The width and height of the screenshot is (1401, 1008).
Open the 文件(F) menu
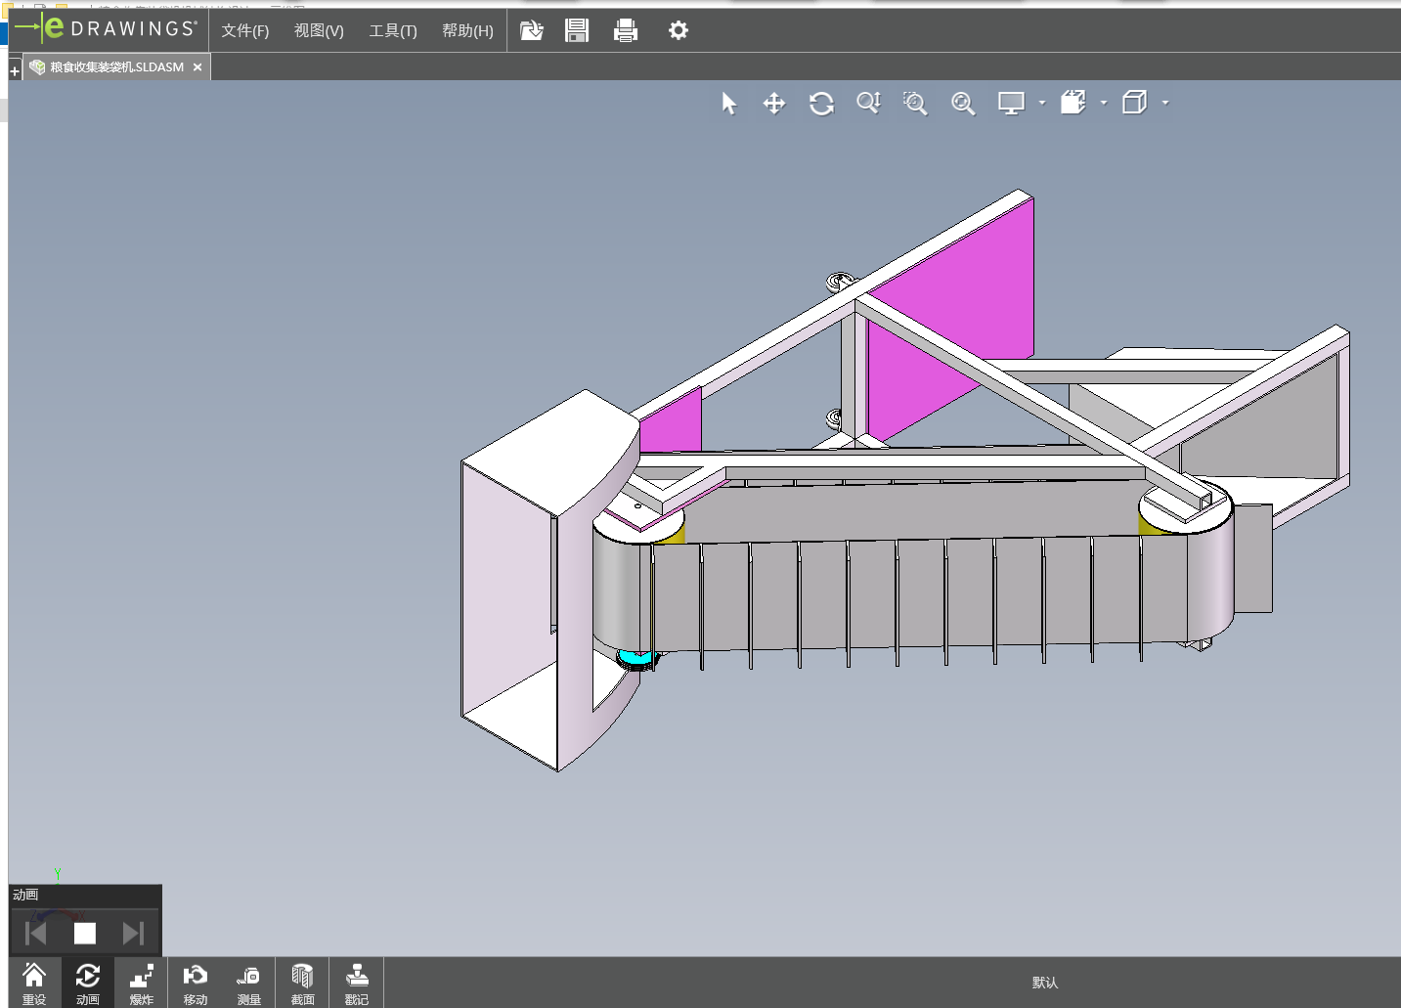point(244,30)
